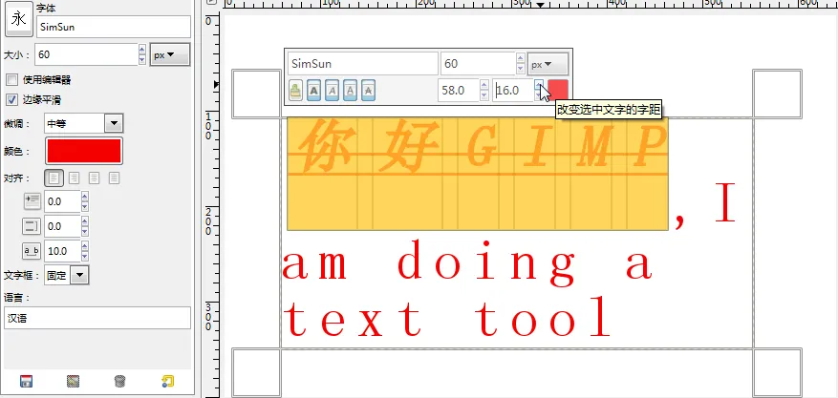Image resolution: width=838 pixels, height=398 pixels.
Task: Select right-align text justification
Action: click(75, 178)
